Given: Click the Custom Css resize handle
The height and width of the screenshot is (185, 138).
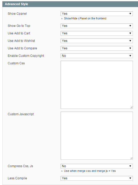Looking at the screenshot, I should pyautogui.click(x=132, y=107).
